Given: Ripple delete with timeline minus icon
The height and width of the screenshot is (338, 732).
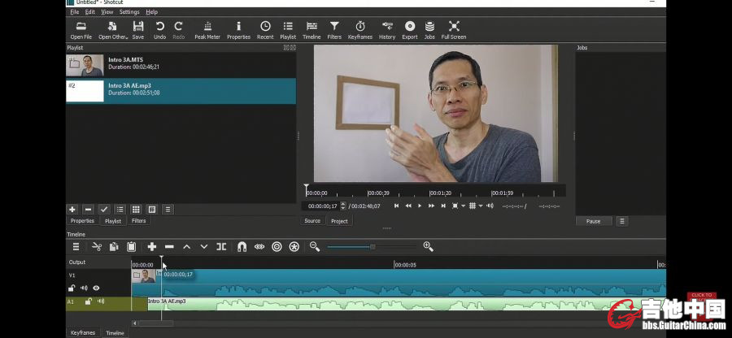Looking at the screenshot, I should 169,247.
